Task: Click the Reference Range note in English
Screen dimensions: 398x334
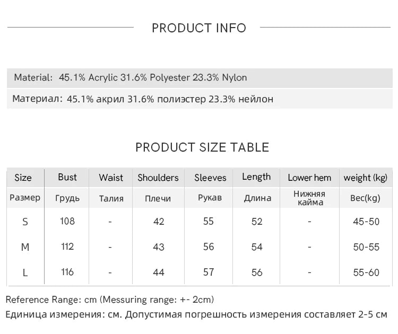Action: (x=110, y=300)
